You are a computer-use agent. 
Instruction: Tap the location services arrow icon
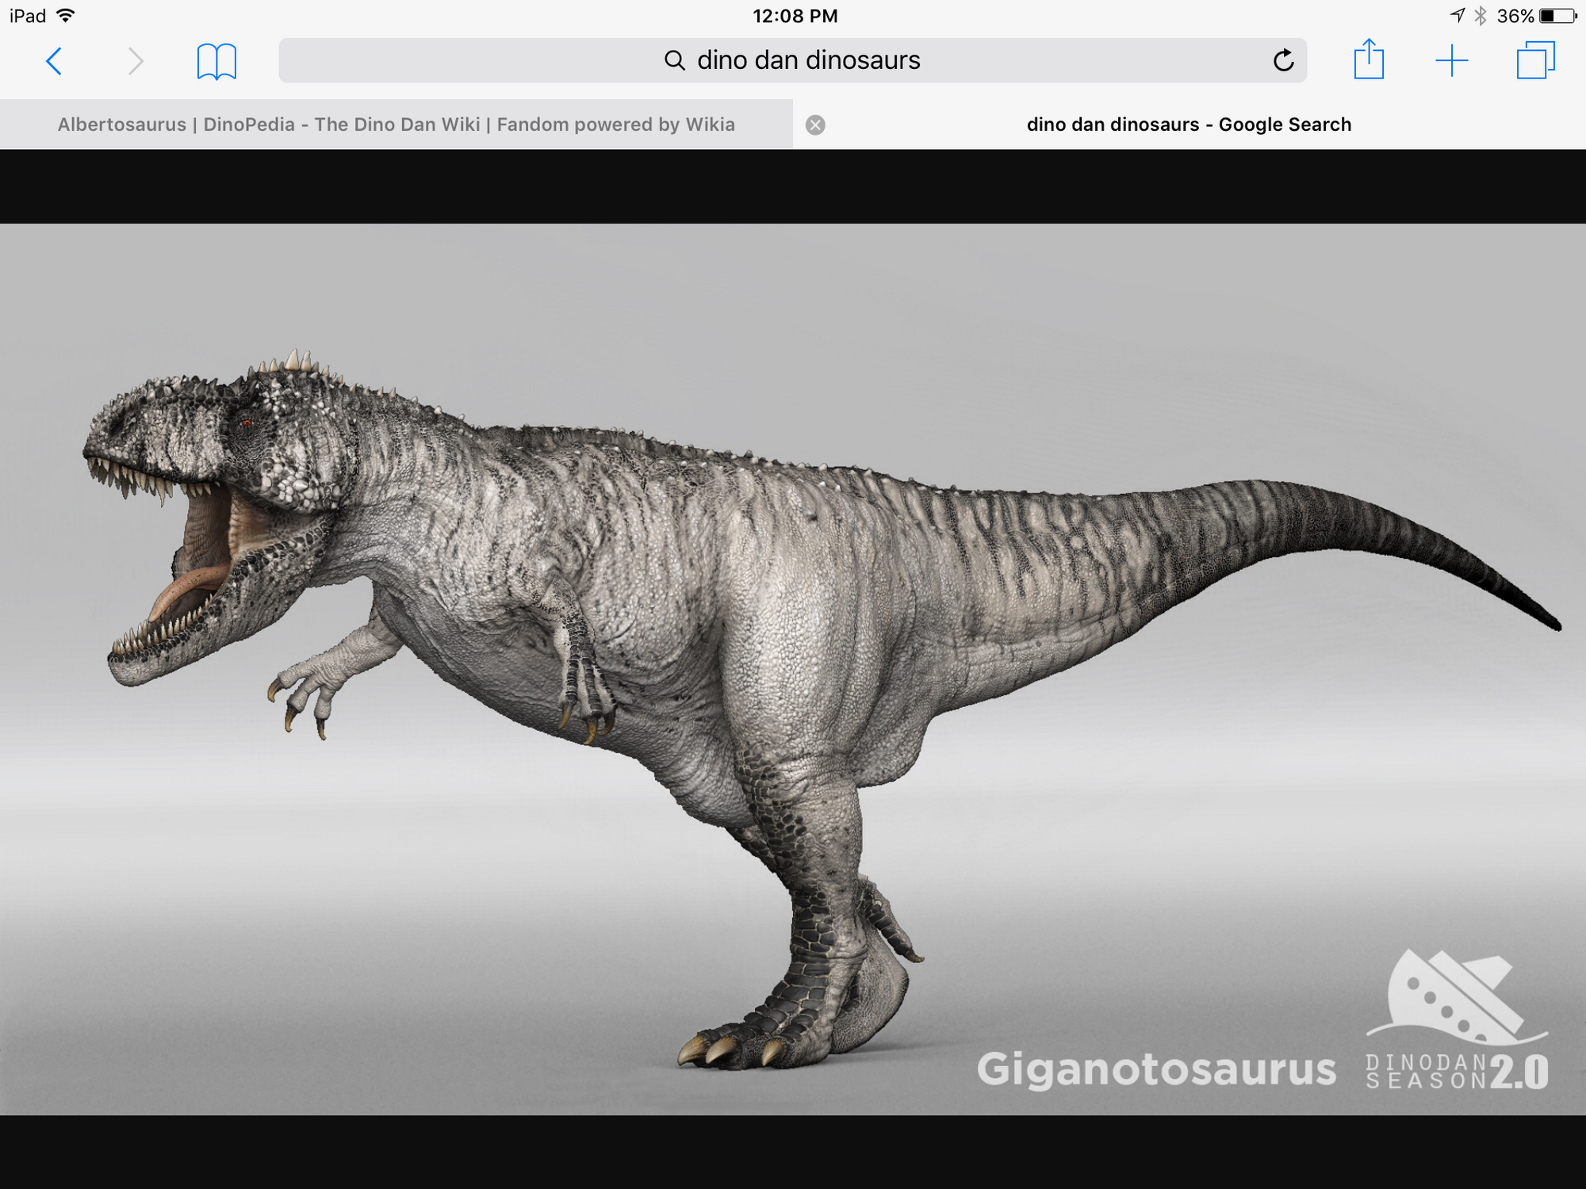[x=1458, y=16]
